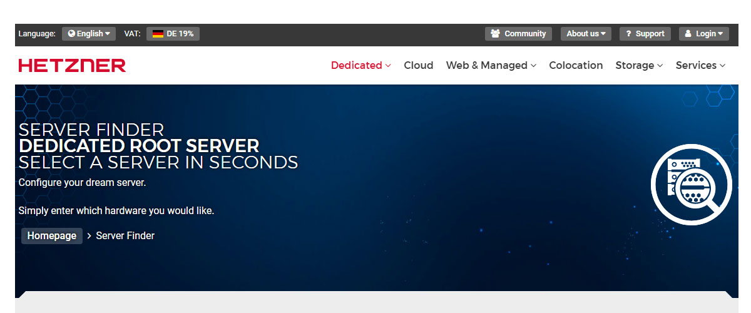Click the Homepage breadcrumb
Viewport: 751px width, 313px height.
tap(52, 236)
